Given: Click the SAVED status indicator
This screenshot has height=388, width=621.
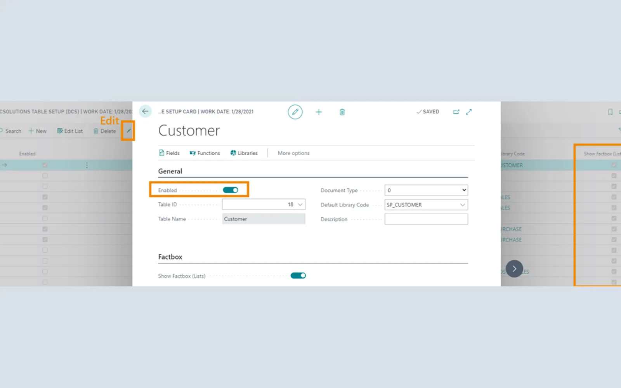Looking at the screenshot, I should [x=428, y=112].
